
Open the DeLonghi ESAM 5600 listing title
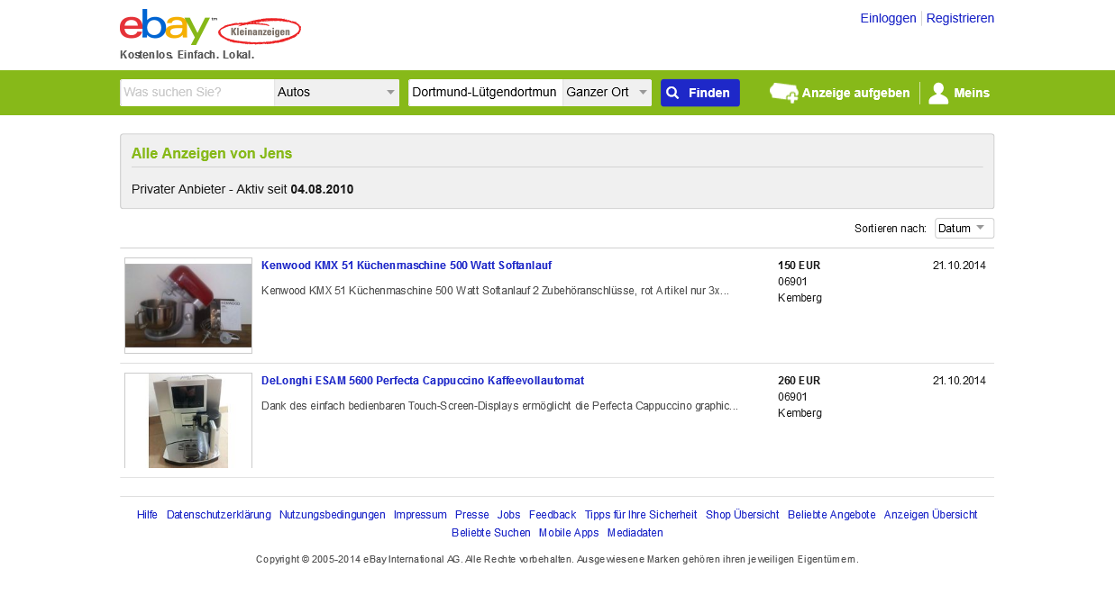point(423,381)
